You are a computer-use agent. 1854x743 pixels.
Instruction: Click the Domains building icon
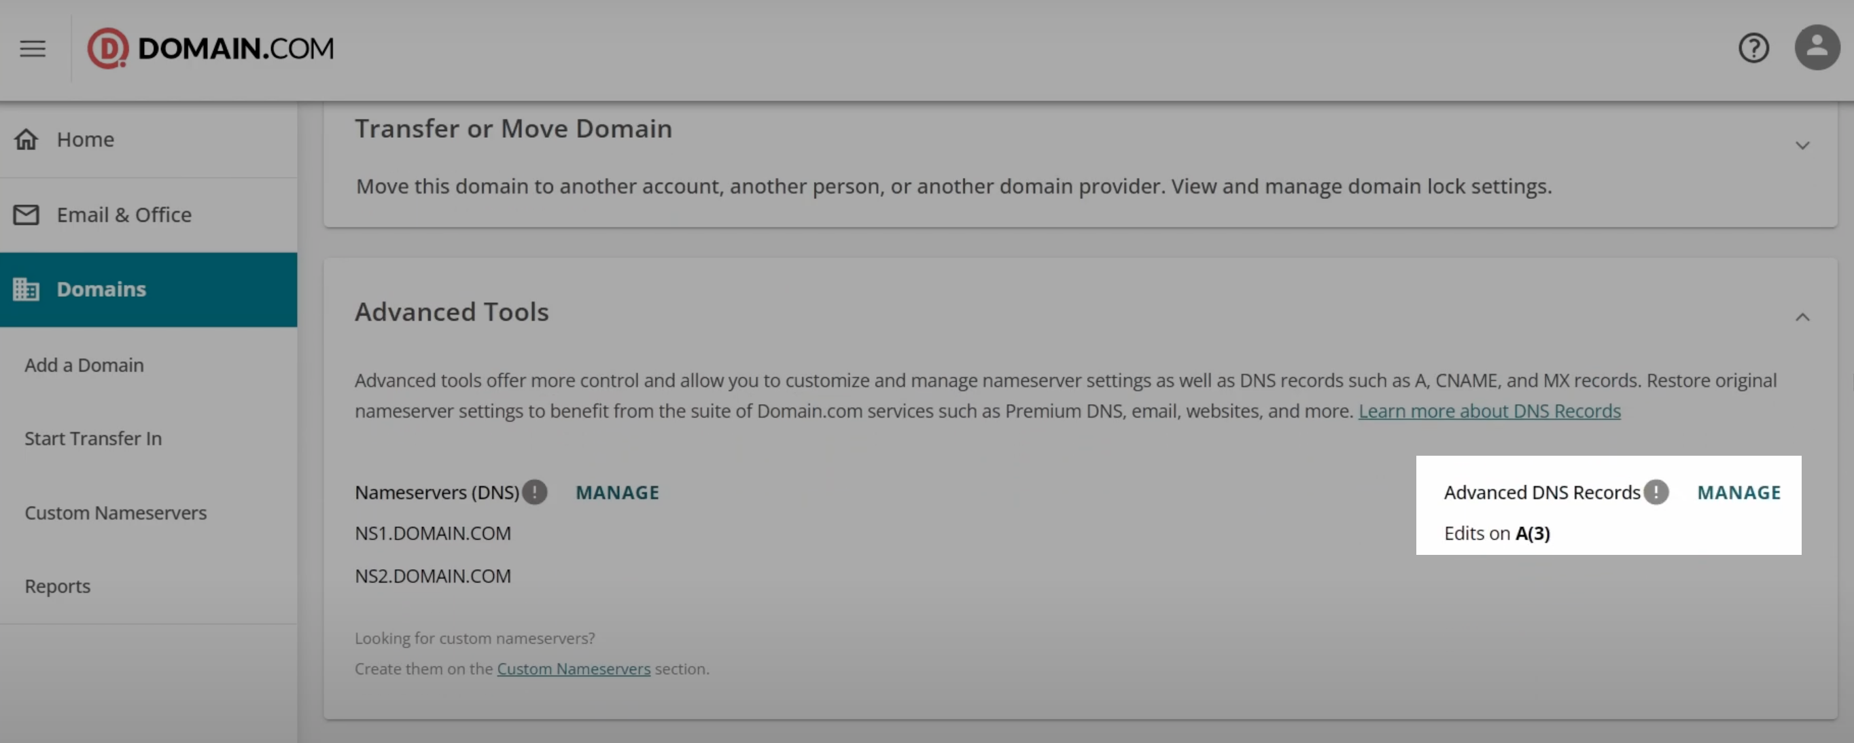pyautogui.click(x=27, y=289)
